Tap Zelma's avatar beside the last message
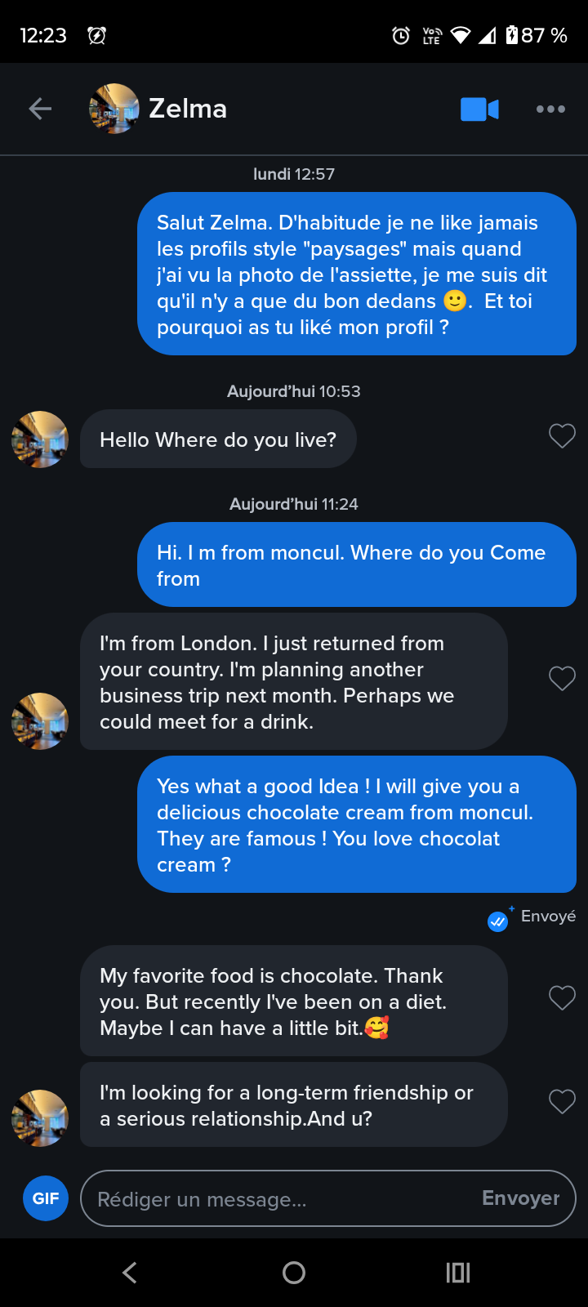Viewport: 588px width, 1307px height. click(40, 1118)
